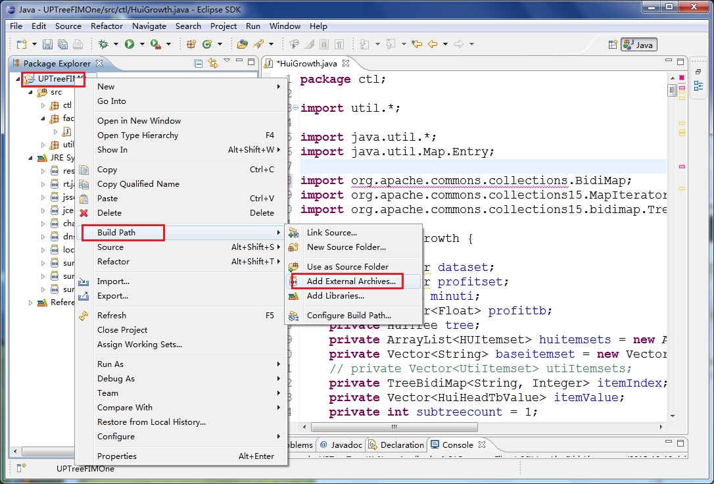Select the Java perspective toggle button
The image size is (714, 484).
(638, 45)
